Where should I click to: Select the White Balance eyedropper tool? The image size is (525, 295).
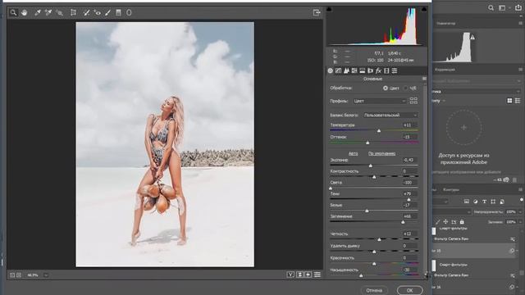pos(38,13)
